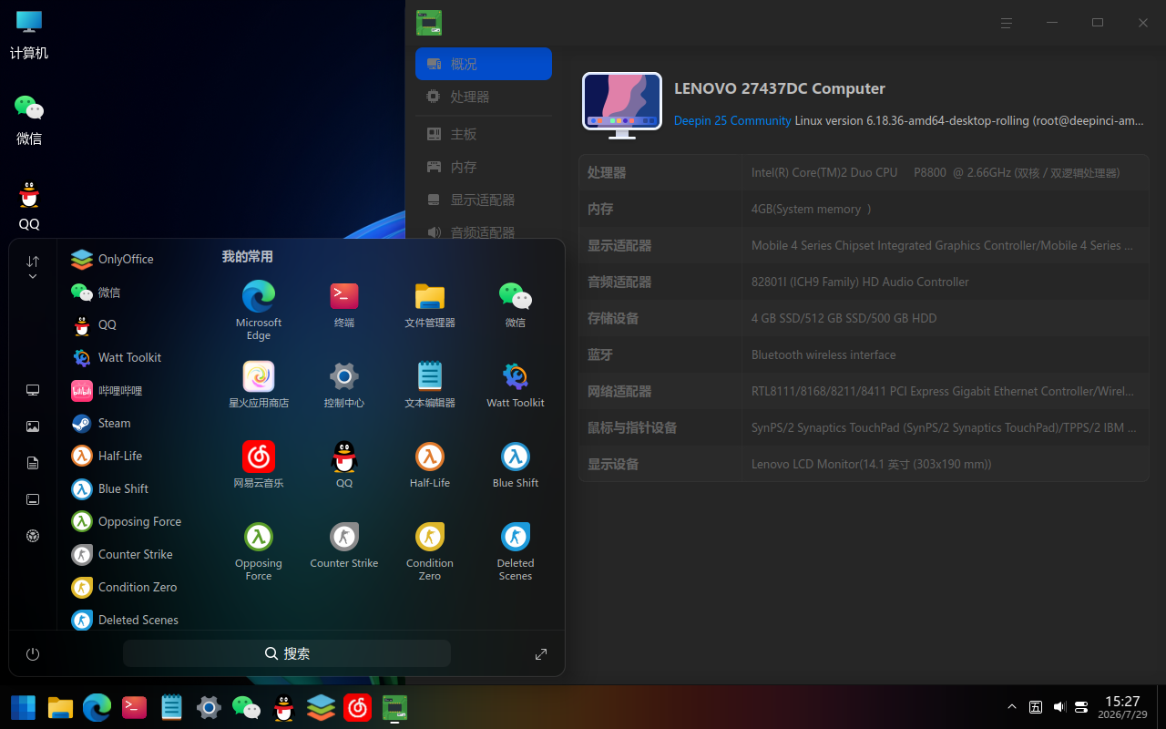The height and width of the screenshot is (729, 1166).
Task: Open the computer shortcut in the launcher sidebar
Action: pyautogui.click(x=33, y=390)
